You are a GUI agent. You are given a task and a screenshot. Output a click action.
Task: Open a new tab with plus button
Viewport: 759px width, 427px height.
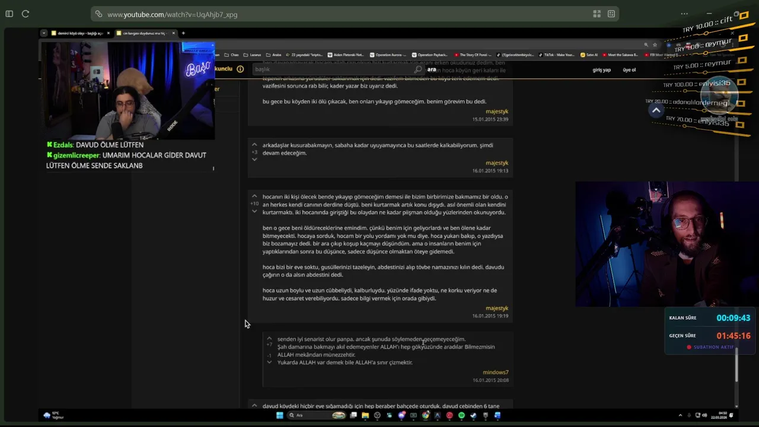tap(183, 33)
